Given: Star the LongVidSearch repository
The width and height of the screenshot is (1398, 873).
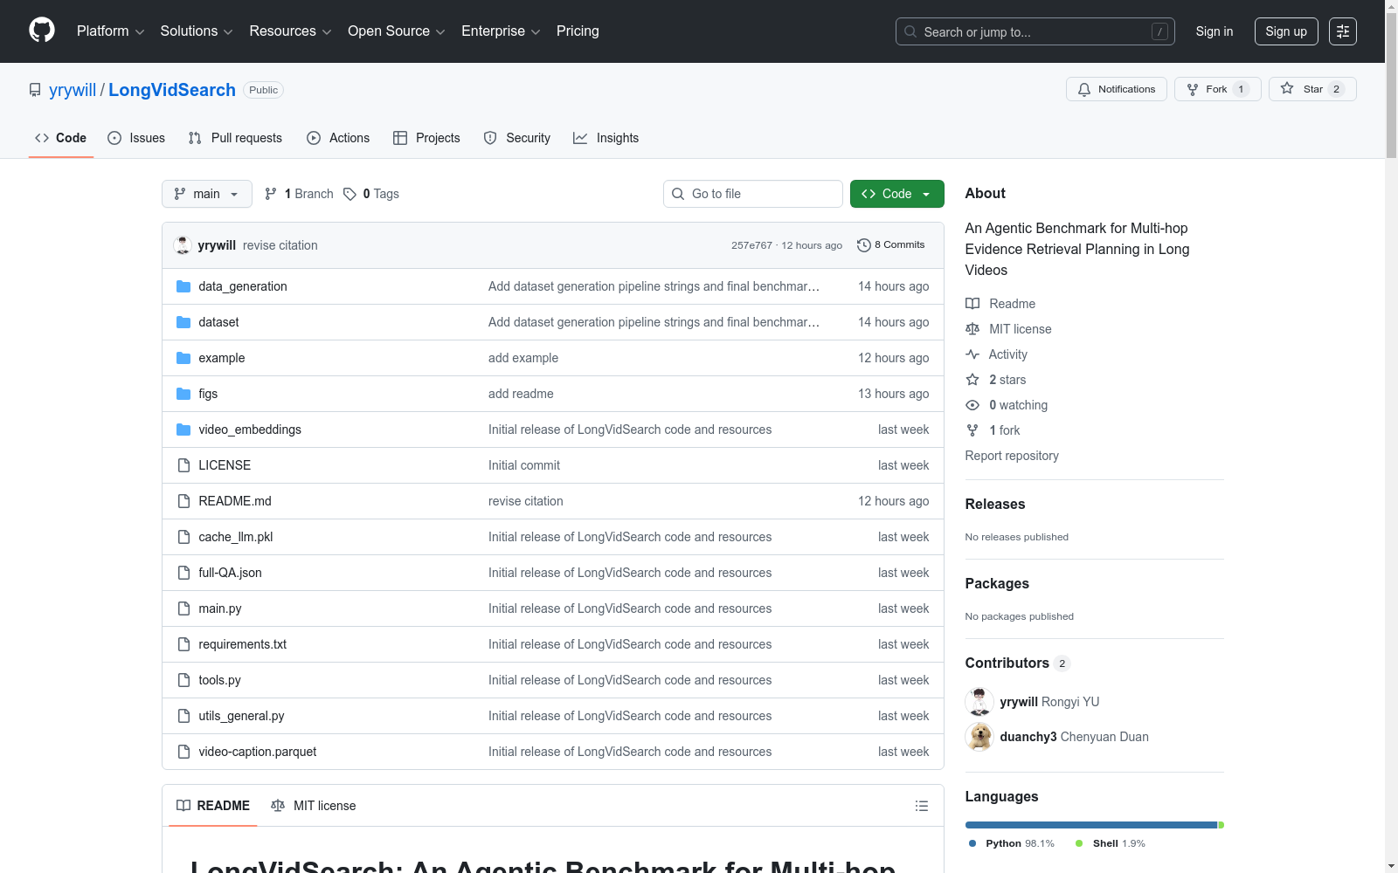Looking at the screenshot, I should pos(1312,89).
